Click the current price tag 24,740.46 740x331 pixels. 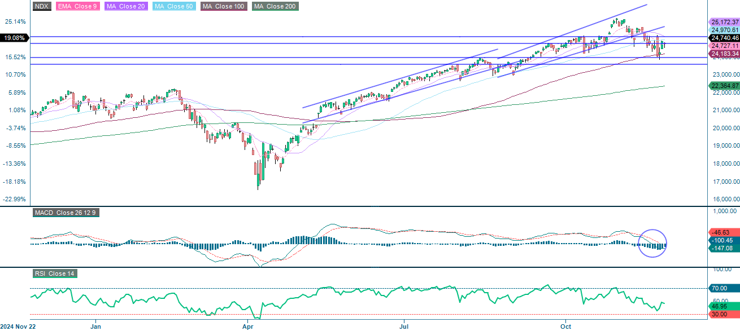725,38
